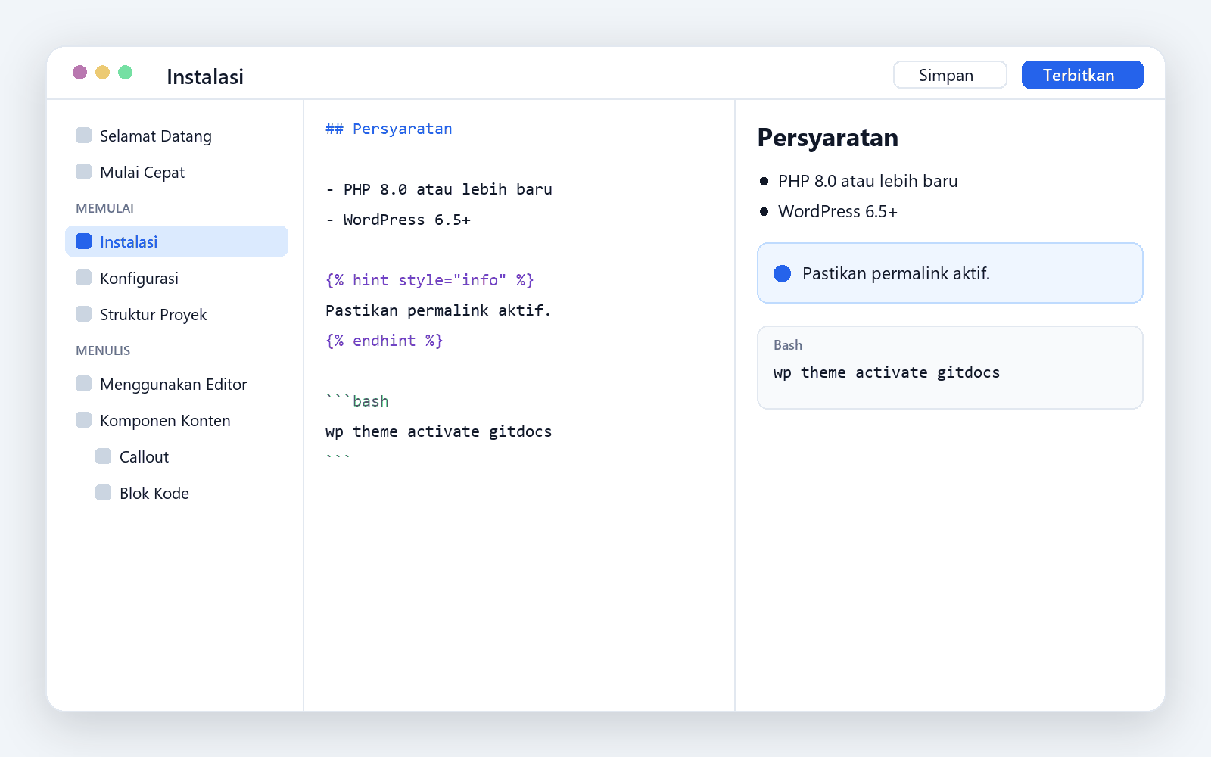The image size is (1211, 757).
Task: Click the "## Persyaratan" line in editor
Action: pos(389,129)
